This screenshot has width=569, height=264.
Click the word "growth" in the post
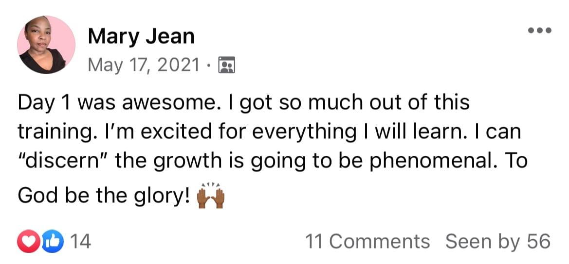(x=185, y=161)
